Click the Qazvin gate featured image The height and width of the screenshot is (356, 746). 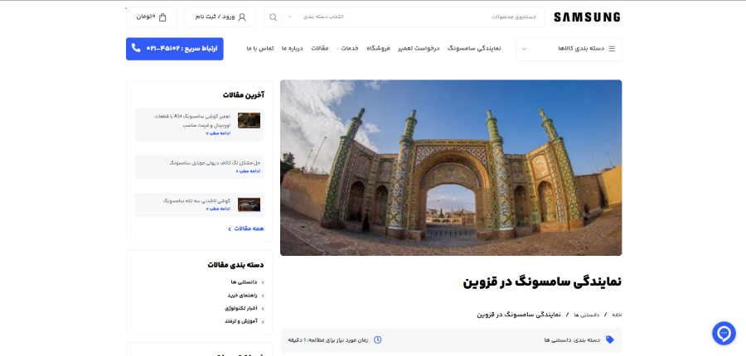coord(451,168)
